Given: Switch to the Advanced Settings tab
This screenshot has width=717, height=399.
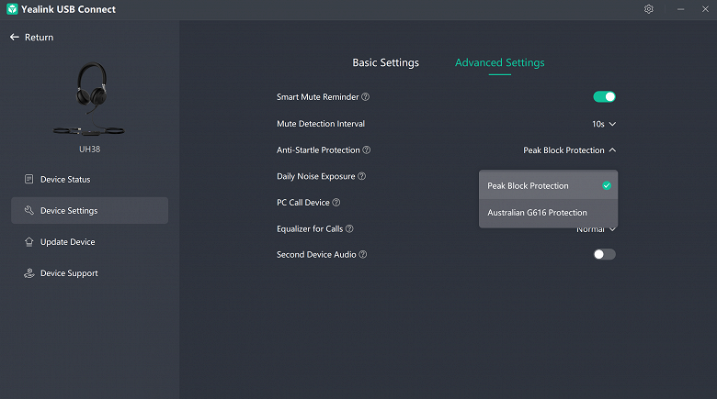Looking at the screenshot, I should 500,62.
